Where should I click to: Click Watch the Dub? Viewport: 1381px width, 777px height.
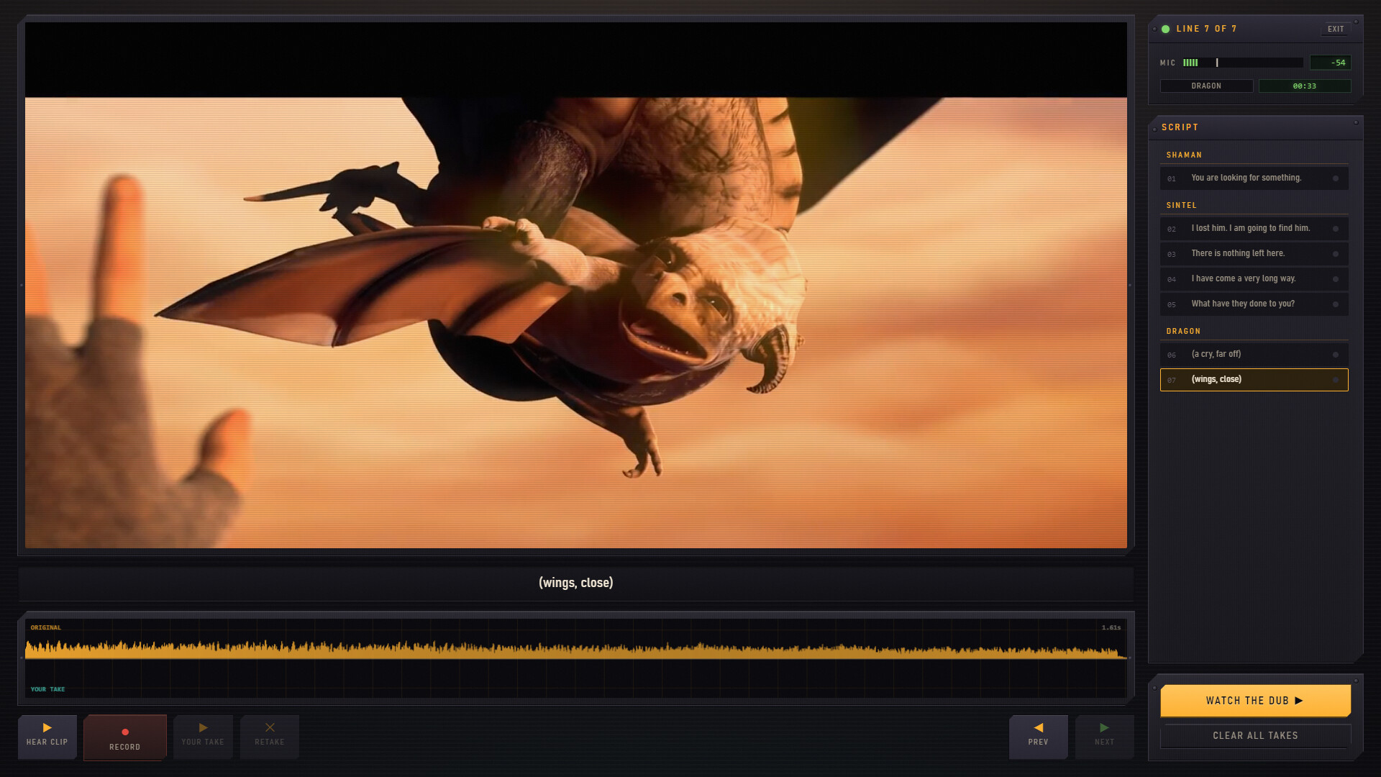pos(1255,701)
